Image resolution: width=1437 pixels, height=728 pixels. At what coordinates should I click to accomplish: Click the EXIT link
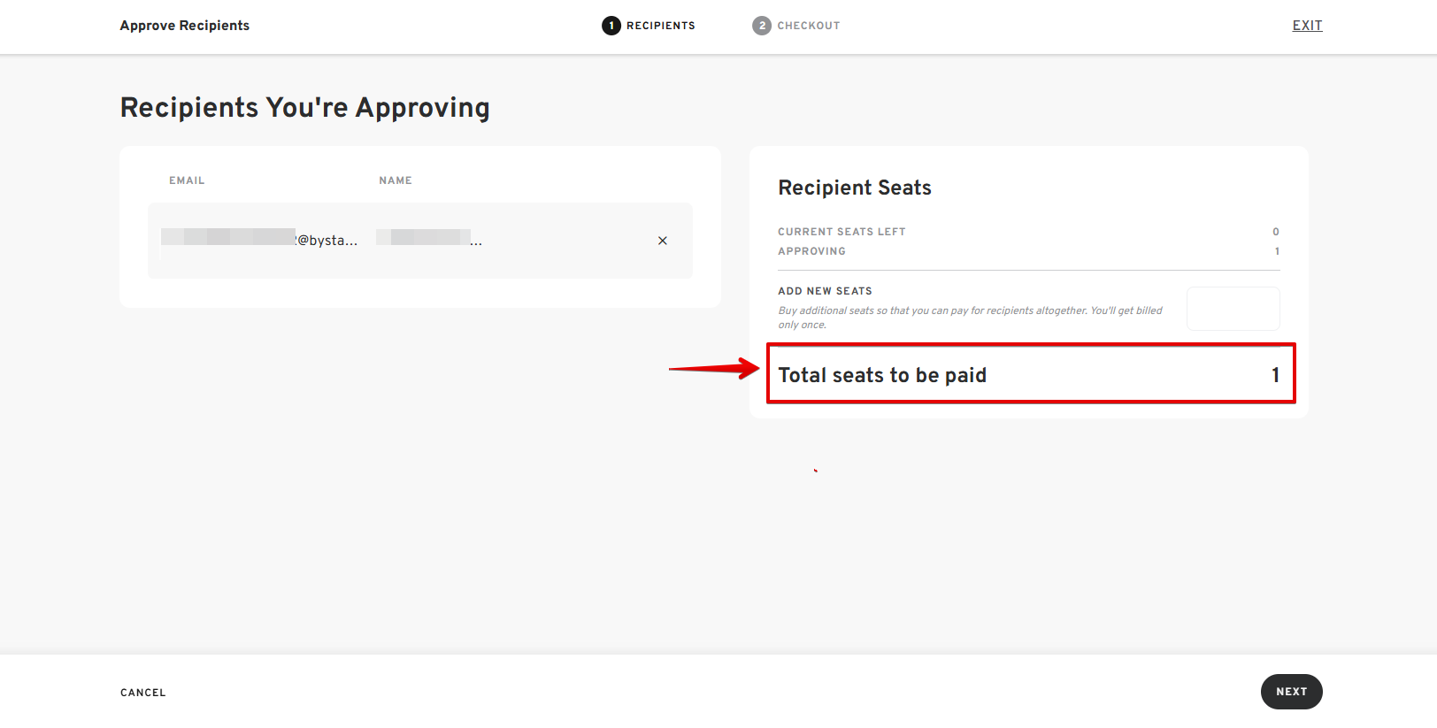click(1307, 26)
